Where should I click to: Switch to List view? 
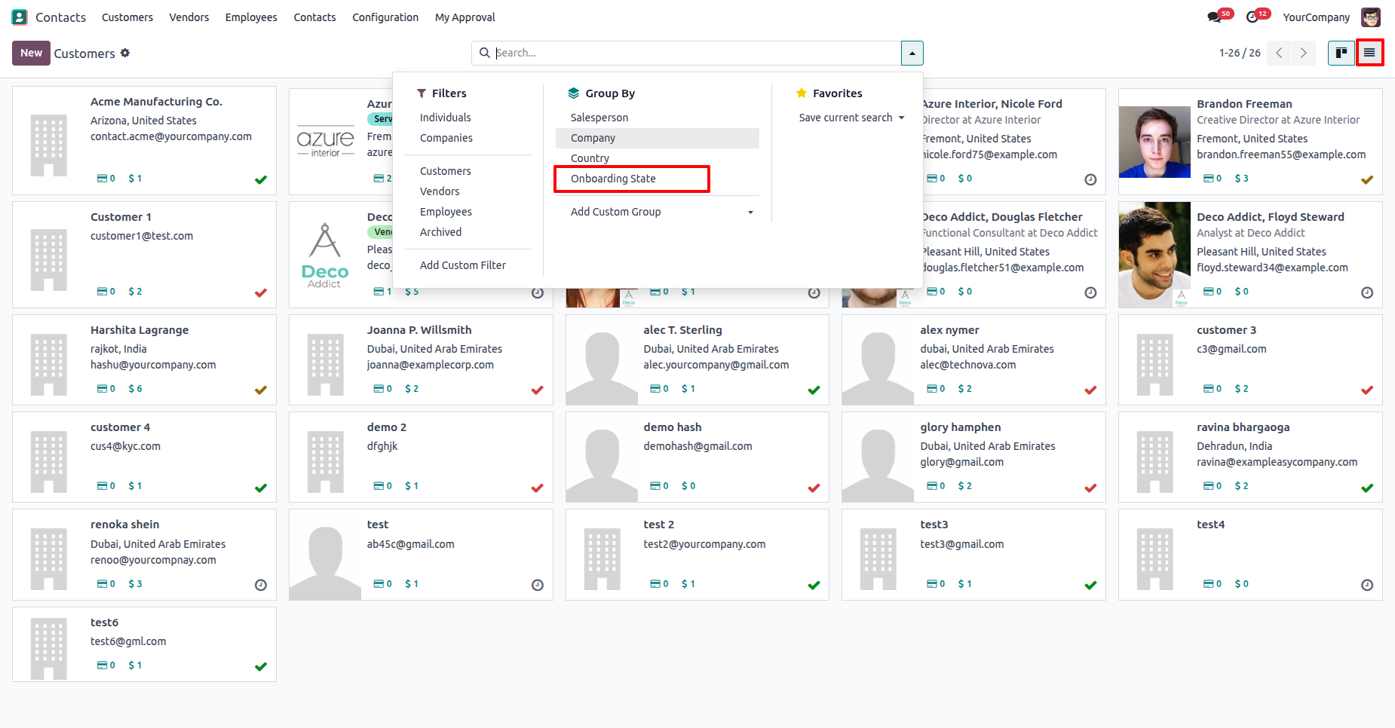pos(1369,53)
